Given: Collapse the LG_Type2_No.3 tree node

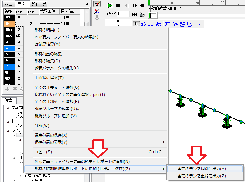Looking at the screenshot, I should 14,180.
